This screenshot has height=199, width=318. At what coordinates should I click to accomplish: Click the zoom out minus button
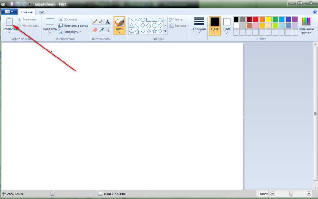tap(273, 193)
